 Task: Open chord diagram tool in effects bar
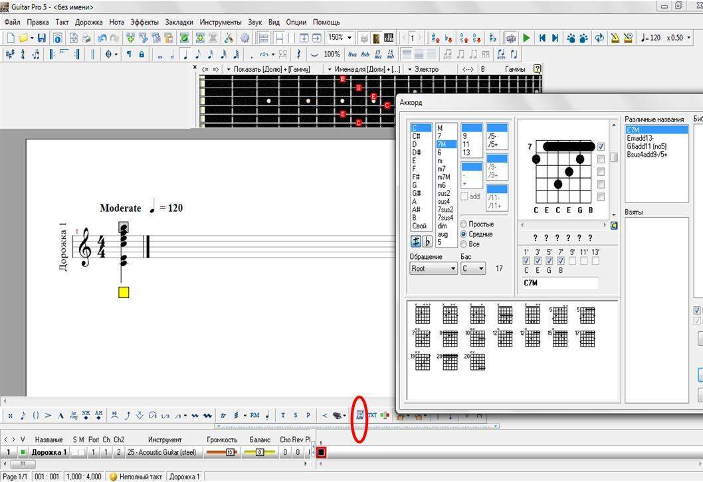359,415
